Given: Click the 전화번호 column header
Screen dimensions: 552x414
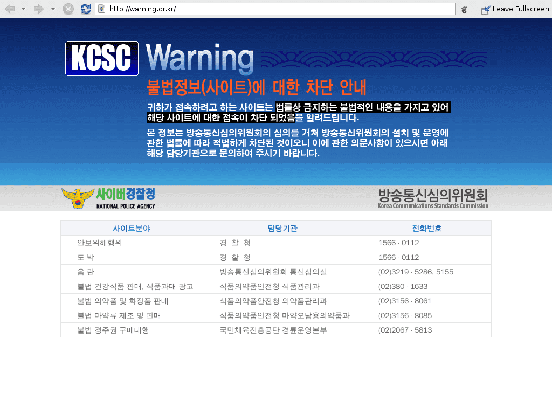Looking at the screenshot, I should [x=427, y=229].
